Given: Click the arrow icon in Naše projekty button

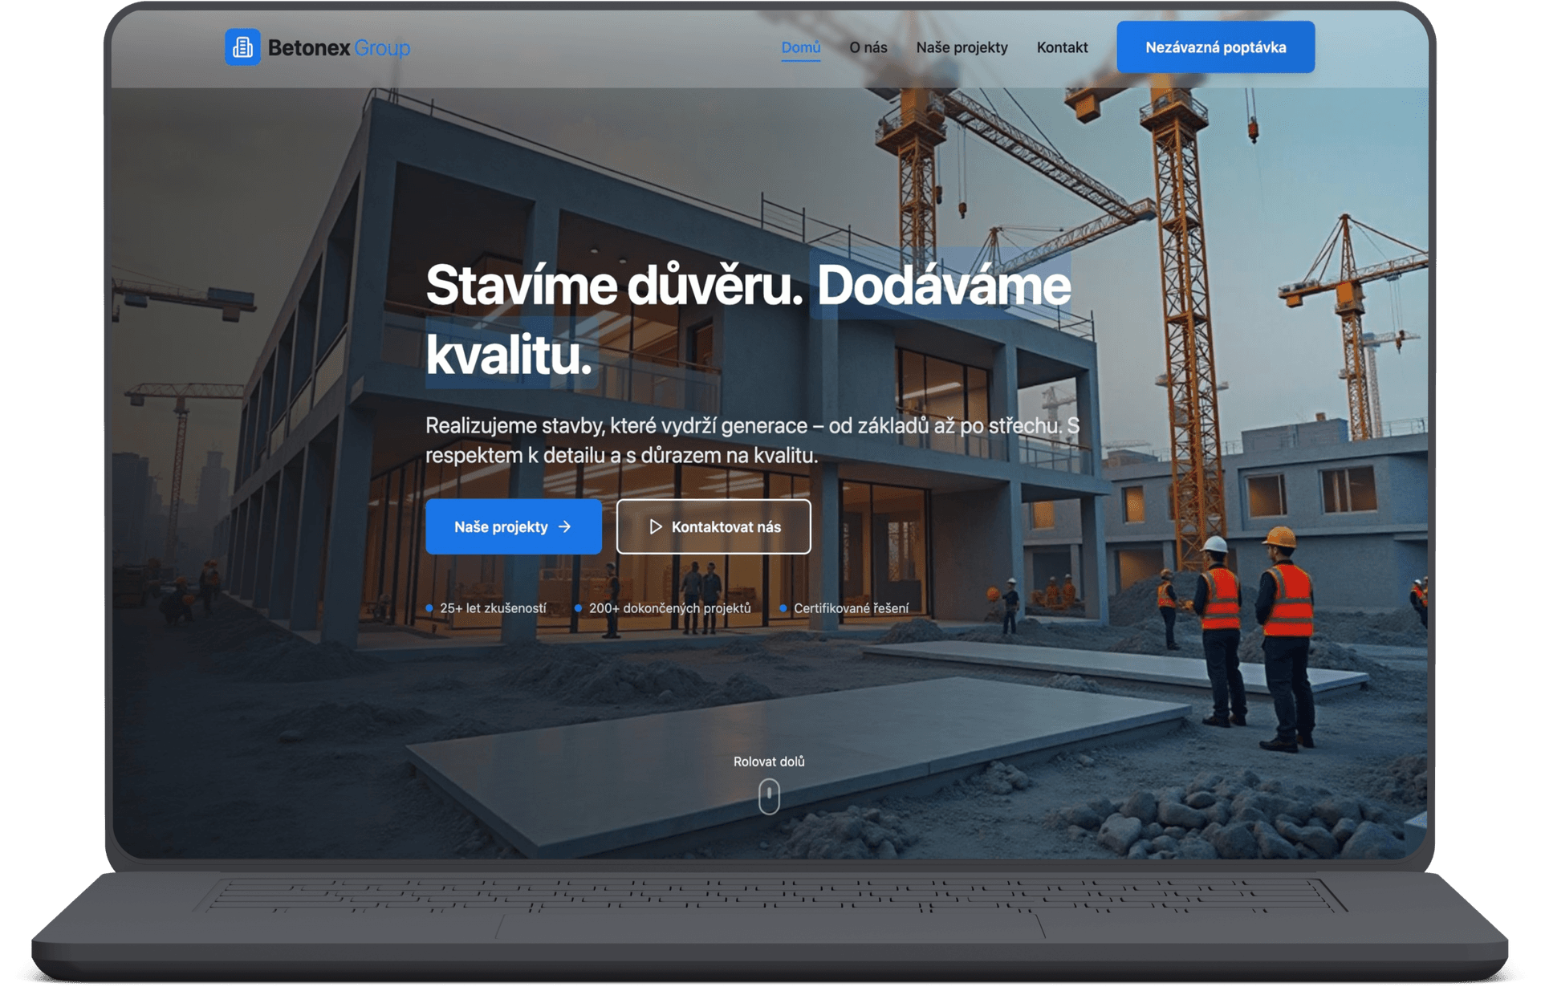Looking at the screenshot, I should click(x=564, y=526).
